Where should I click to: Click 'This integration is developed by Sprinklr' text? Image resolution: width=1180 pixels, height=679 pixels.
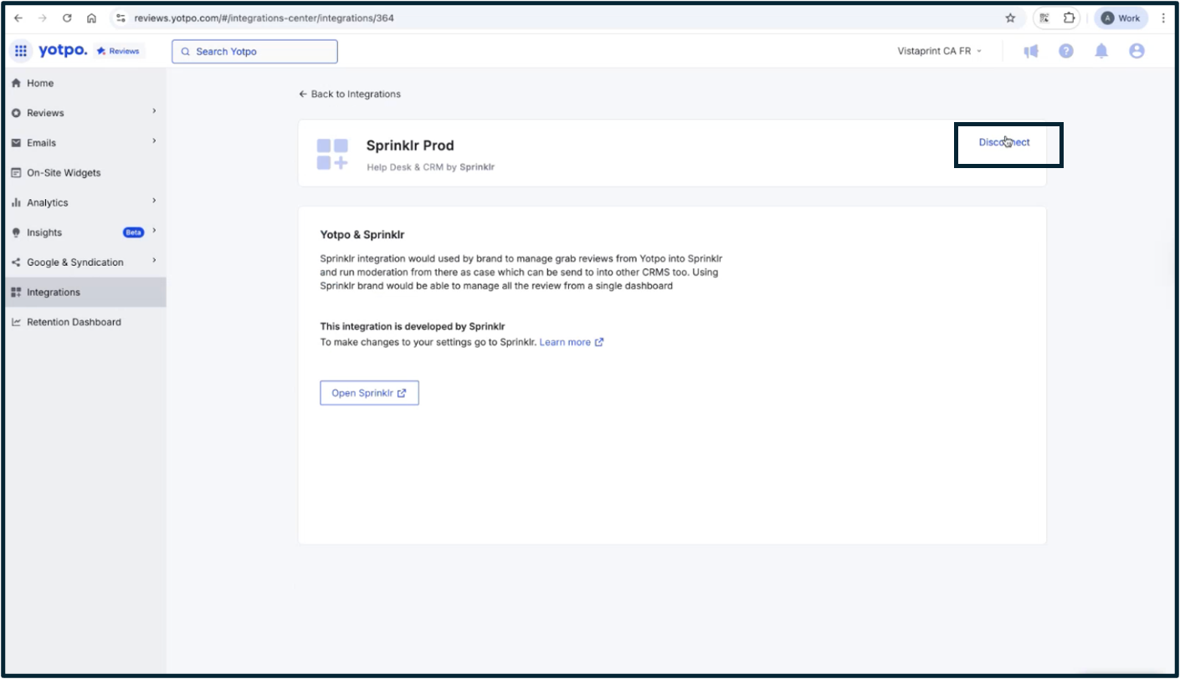click(413, 326)
